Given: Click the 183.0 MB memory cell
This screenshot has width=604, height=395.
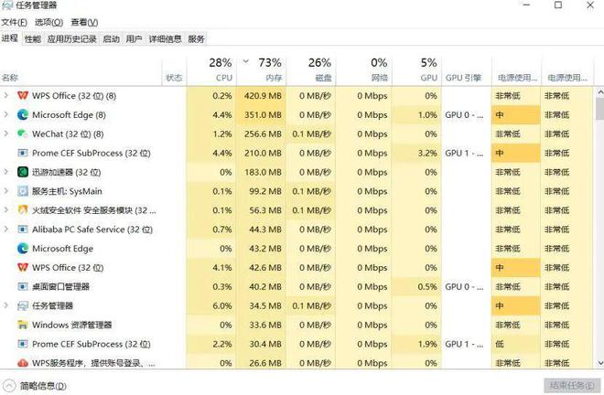Looking at the screenshot, I should point(263,172).
